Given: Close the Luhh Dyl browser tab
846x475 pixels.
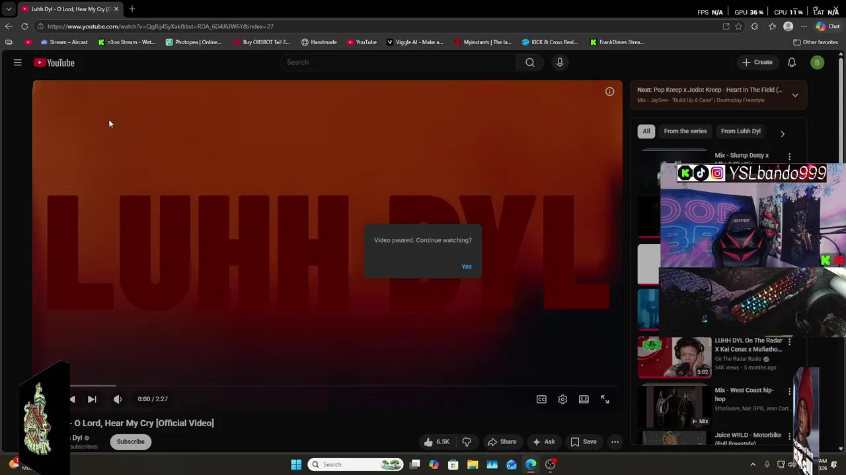Looking at the screenshot, I should tap(116, 9).
